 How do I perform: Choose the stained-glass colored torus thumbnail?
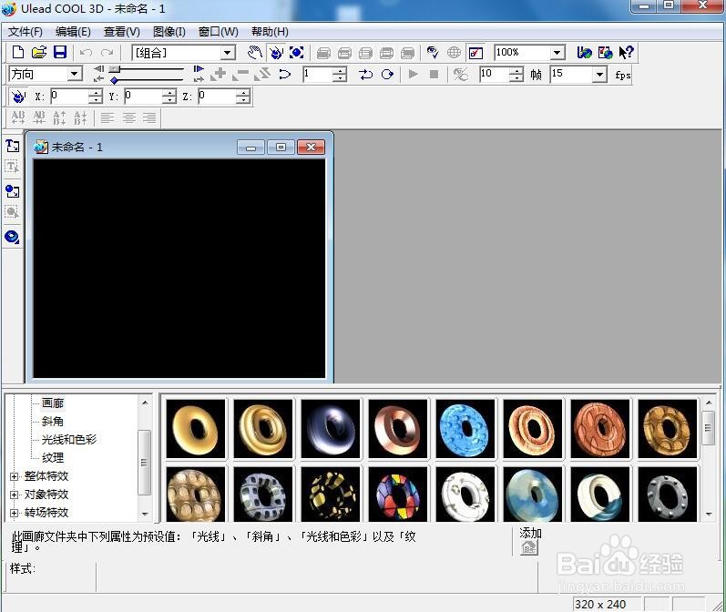pyautogui.click(x=398, y=494)
